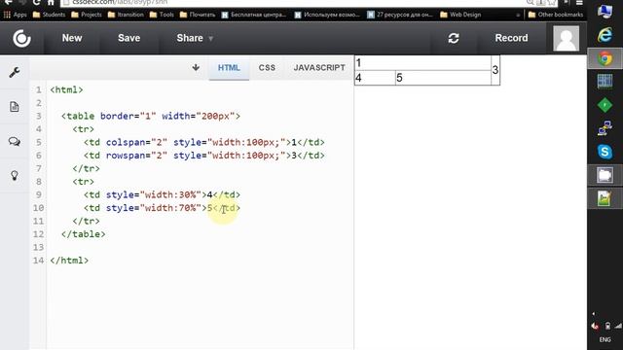Open the wrench settings icon in sidebar
The image size is (623, 350).
point(15,72)
